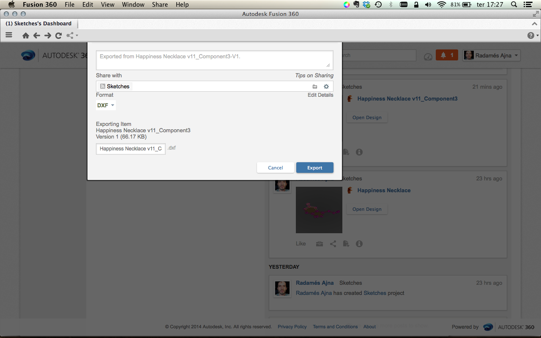
Task: Open notifications bell showing 1
Action: click(x=447, y=55)
